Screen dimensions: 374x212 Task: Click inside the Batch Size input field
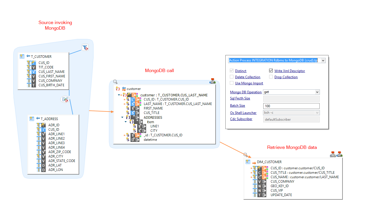(x=291, y=106)
